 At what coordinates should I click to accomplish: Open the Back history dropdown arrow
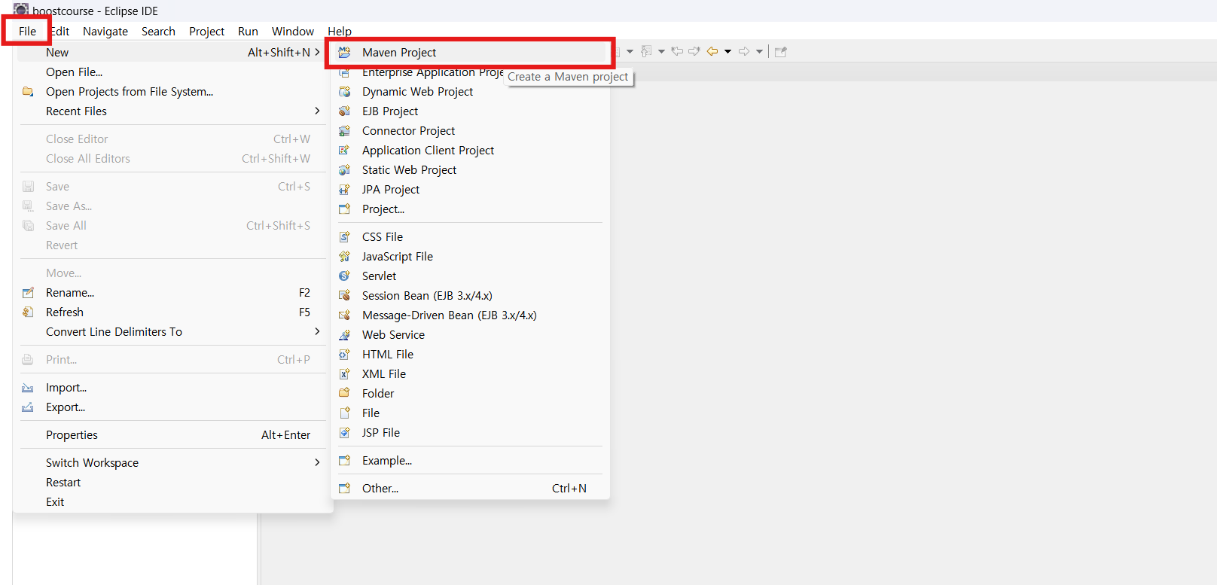click(x=728, y=52)
